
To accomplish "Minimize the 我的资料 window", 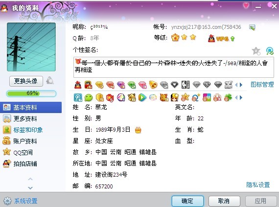I will tap(258, 7).
